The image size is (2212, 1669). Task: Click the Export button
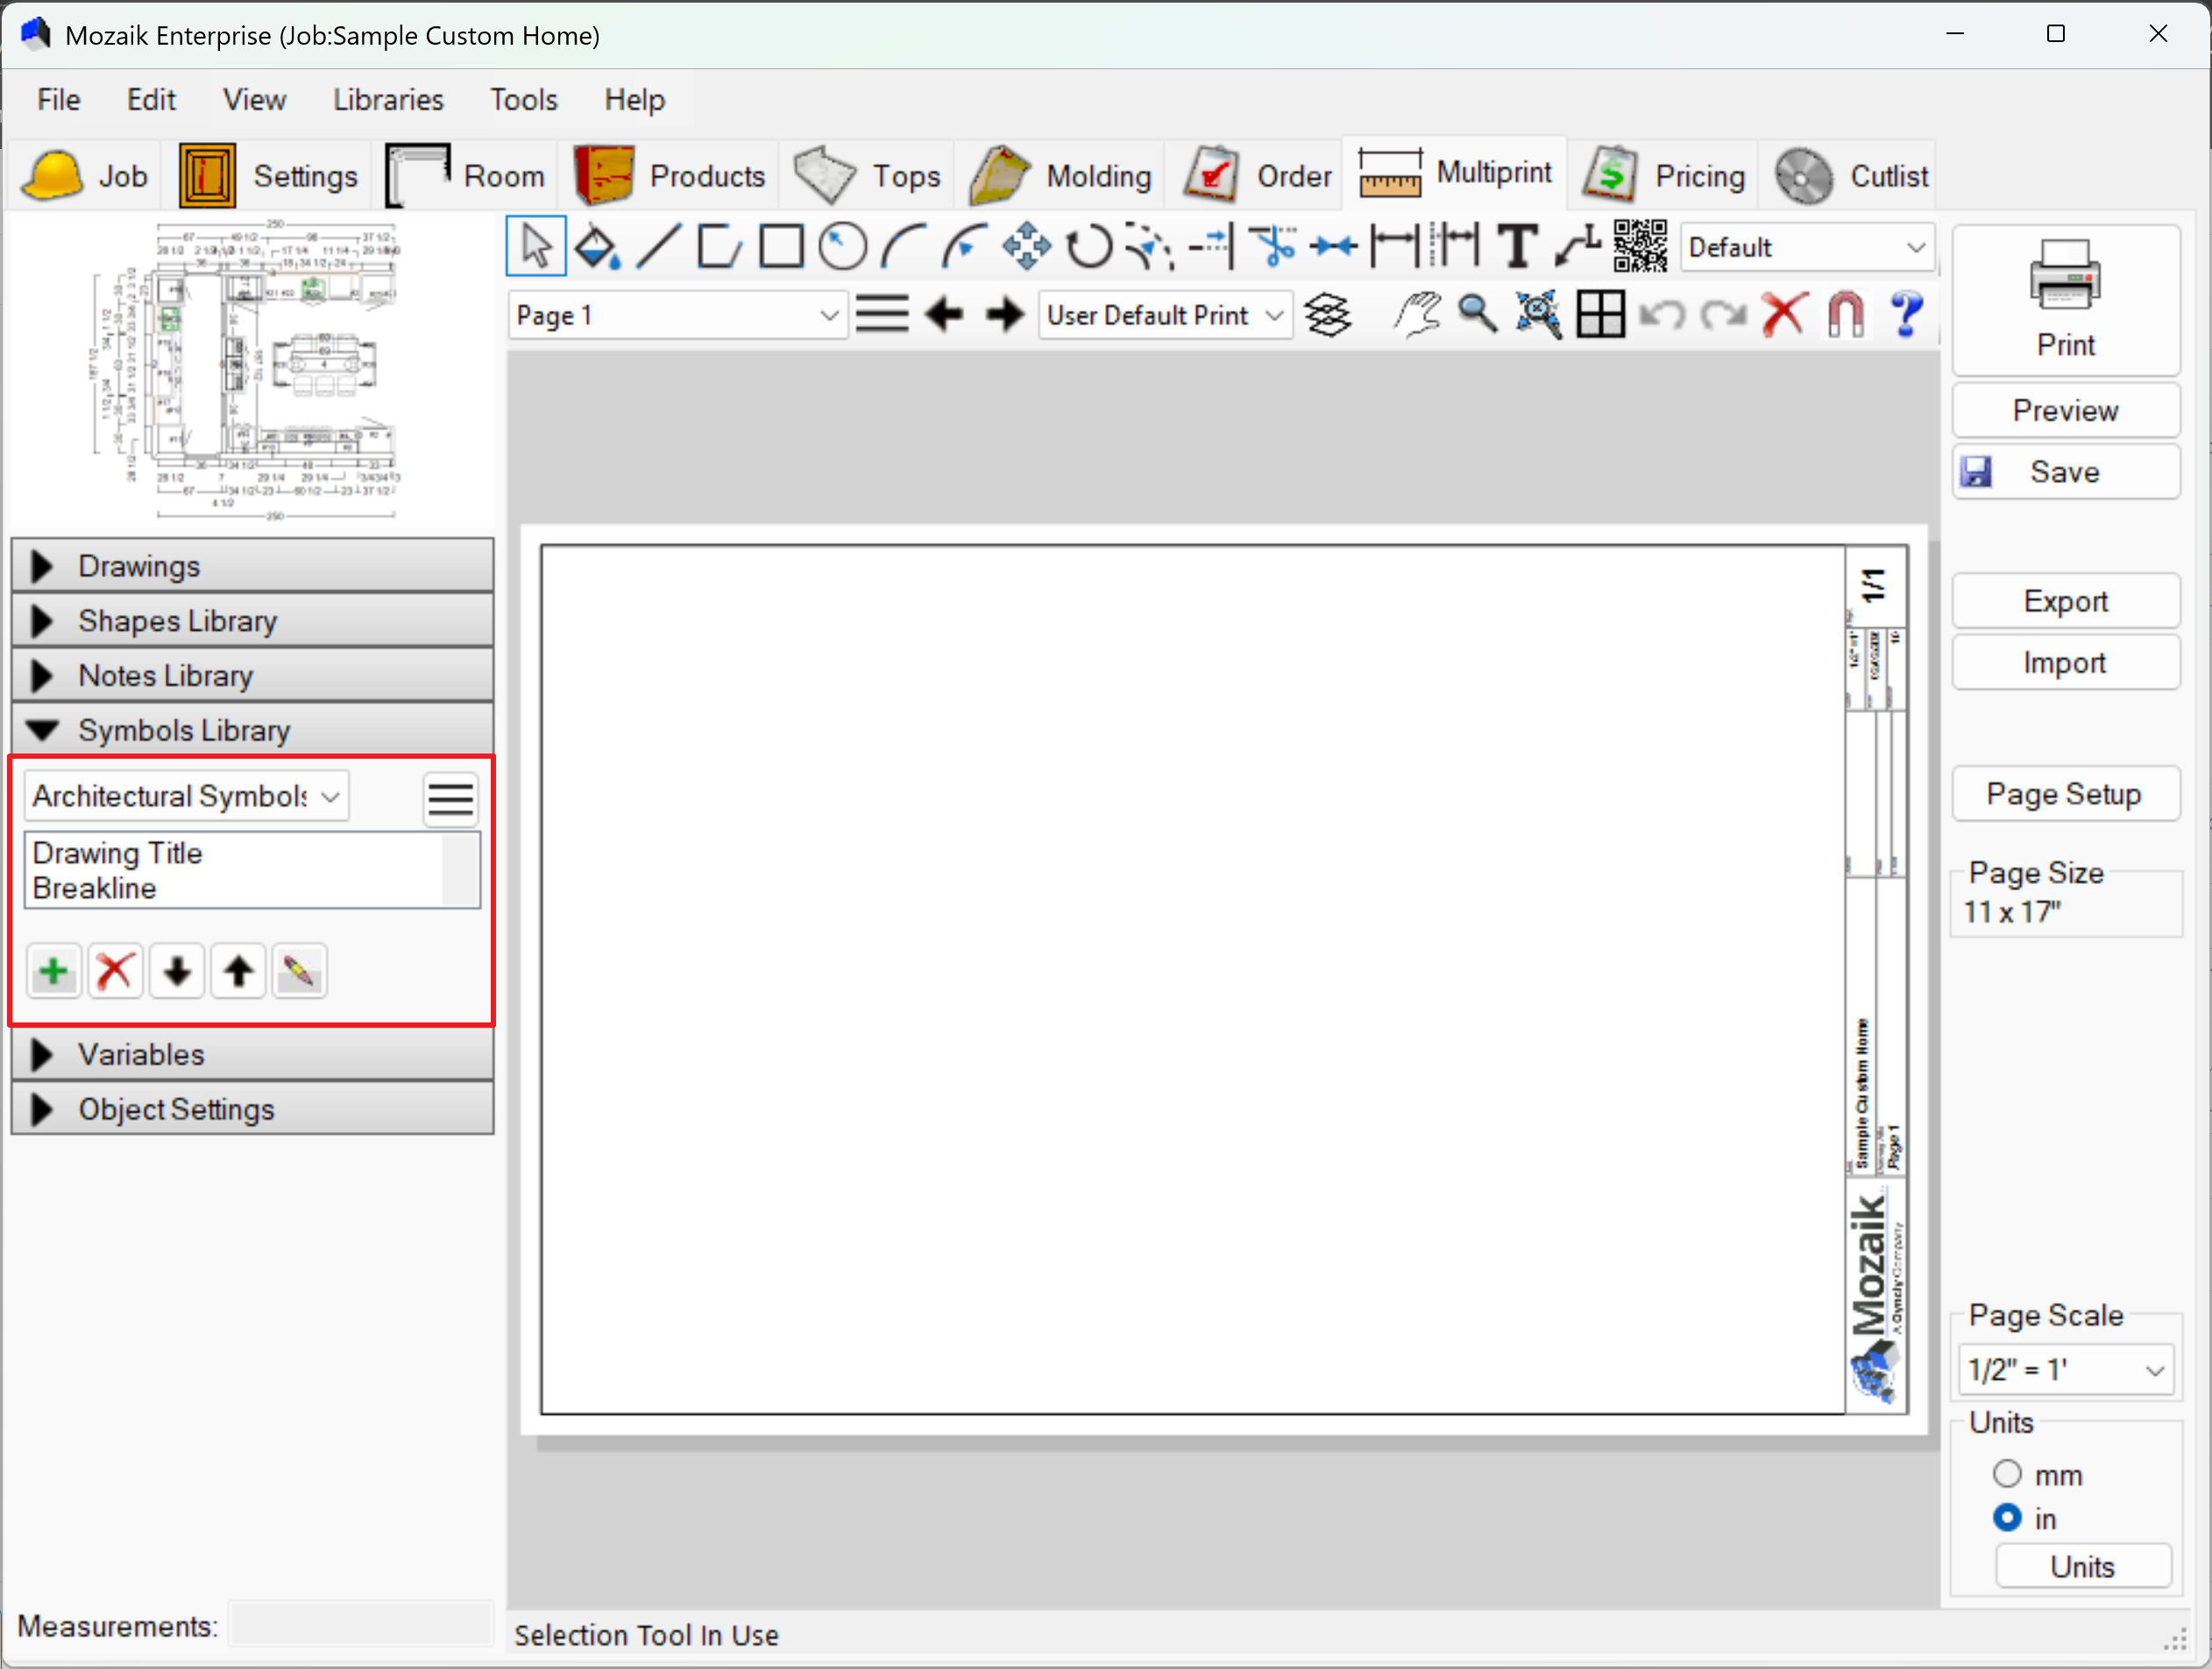click(2065, 602)
